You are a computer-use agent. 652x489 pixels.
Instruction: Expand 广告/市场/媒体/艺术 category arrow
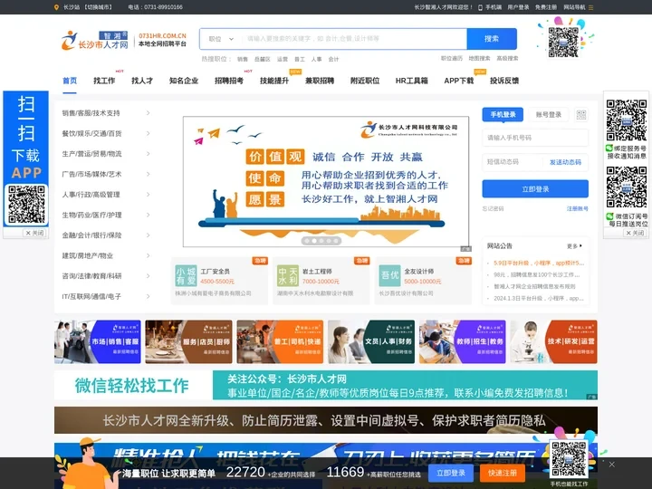148,174
